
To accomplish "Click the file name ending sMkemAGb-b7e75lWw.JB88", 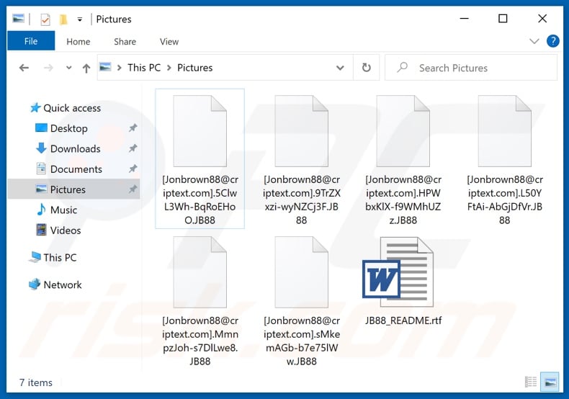I will pos(302,341).
